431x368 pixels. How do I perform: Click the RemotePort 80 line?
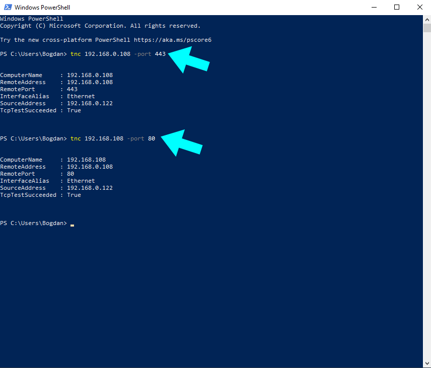pos(35,173)
